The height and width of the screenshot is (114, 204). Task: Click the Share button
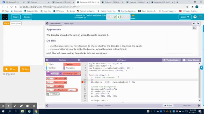(x=16, y=17)
